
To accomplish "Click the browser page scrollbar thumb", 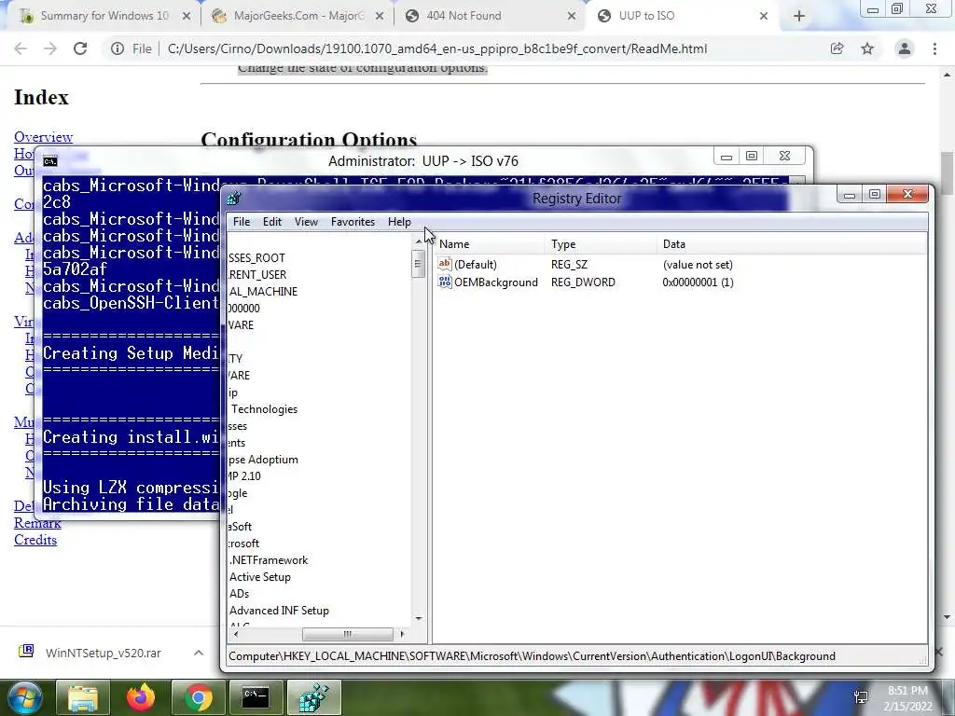I will point(947,173).
